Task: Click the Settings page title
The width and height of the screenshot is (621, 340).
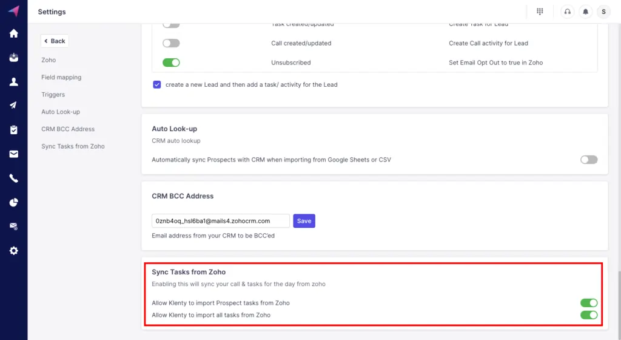Action: [52, 12]
